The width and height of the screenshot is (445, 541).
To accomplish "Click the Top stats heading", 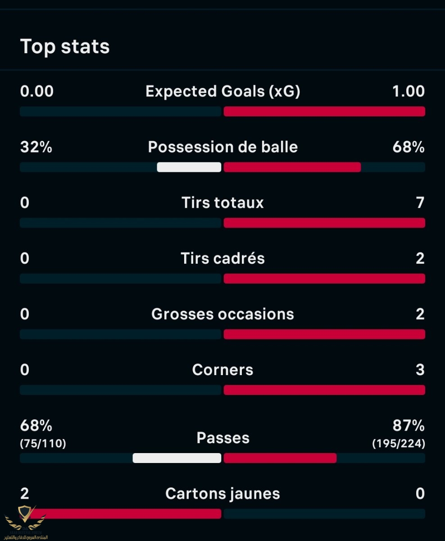I will pos(65,46).
